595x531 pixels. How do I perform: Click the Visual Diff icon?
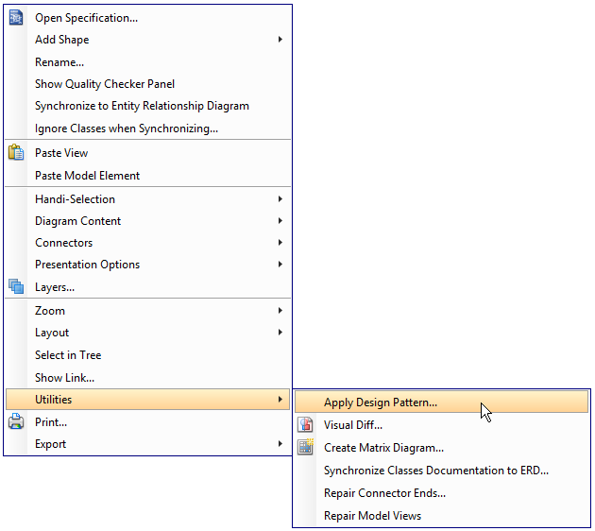[305, 425]
